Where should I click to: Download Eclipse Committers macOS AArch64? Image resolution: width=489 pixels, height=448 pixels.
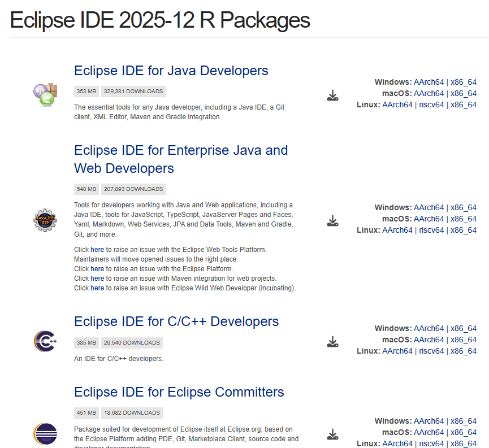point(429,432)
